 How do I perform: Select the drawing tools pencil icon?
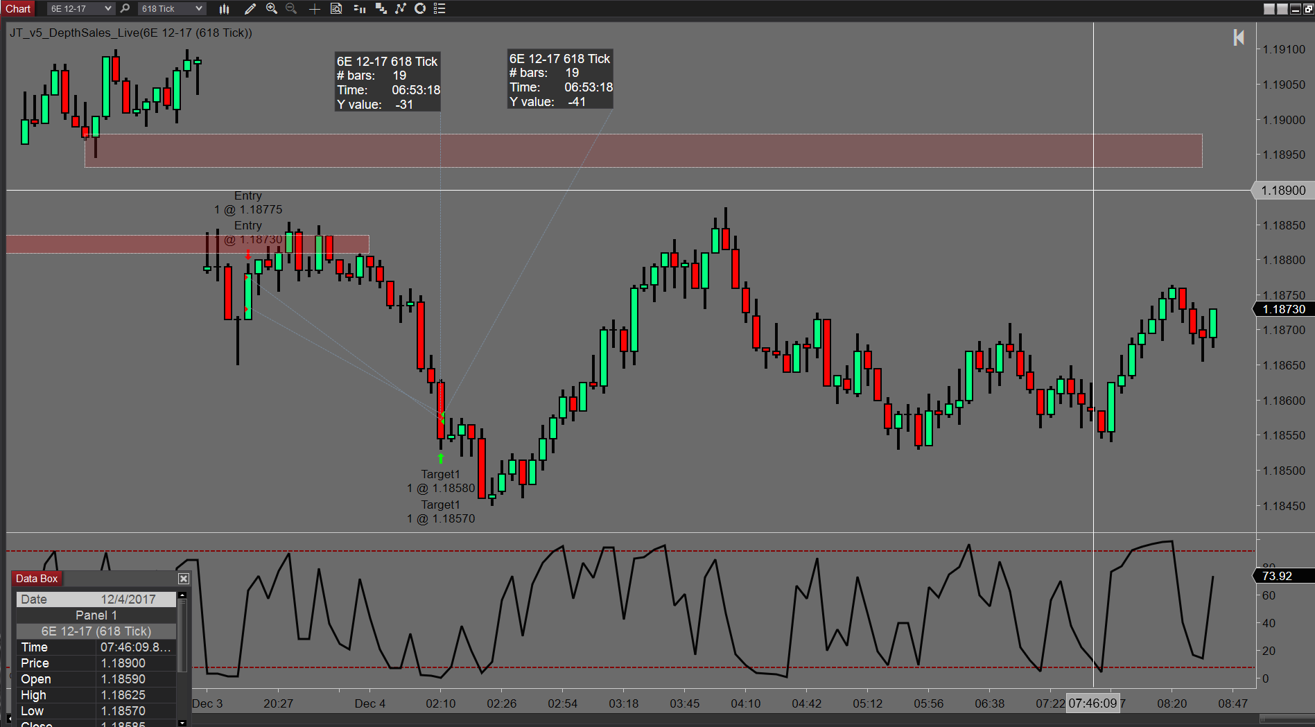click(250, 8)
